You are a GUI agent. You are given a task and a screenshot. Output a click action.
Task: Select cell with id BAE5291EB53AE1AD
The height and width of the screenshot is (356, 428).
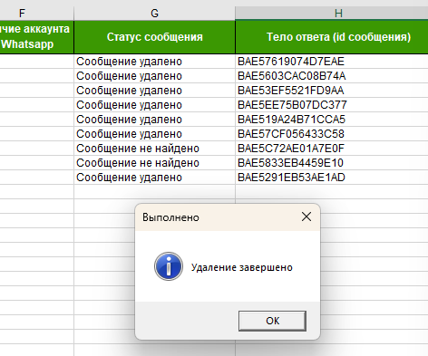coord(332,178)
